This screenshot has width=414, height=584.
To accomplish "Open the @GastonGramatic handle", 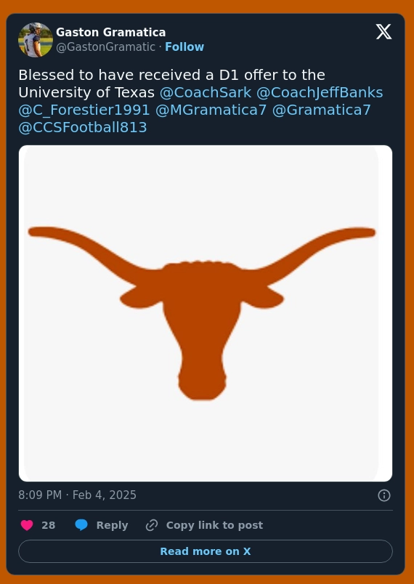I will [x=106, y=47].
